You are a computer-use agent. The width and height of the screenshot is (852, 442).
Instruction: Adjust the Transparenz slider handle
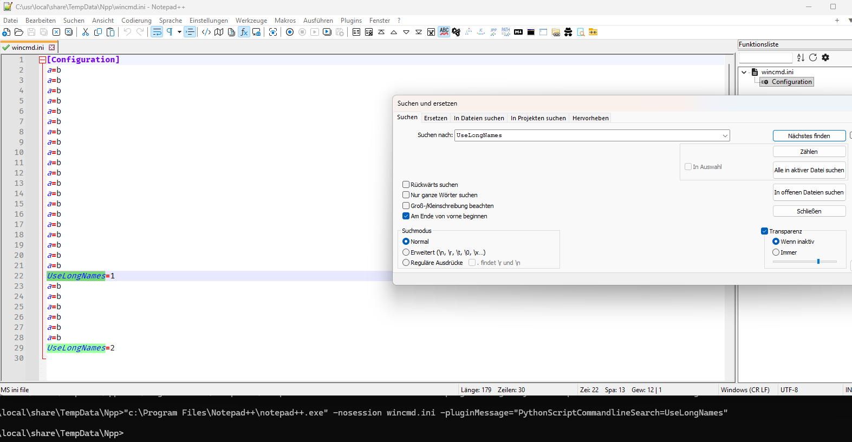click(x=818, y=262)
